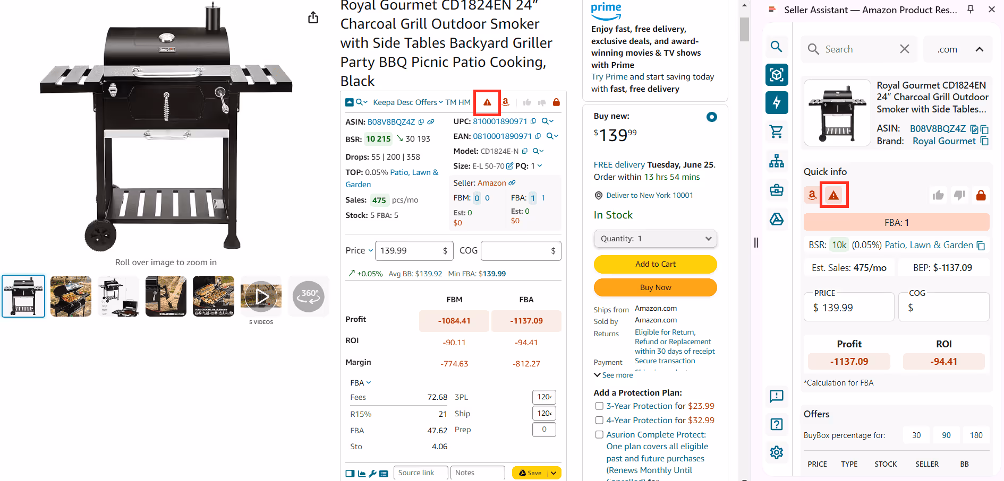Click the Add to Cart button

(x=655, y=264)
